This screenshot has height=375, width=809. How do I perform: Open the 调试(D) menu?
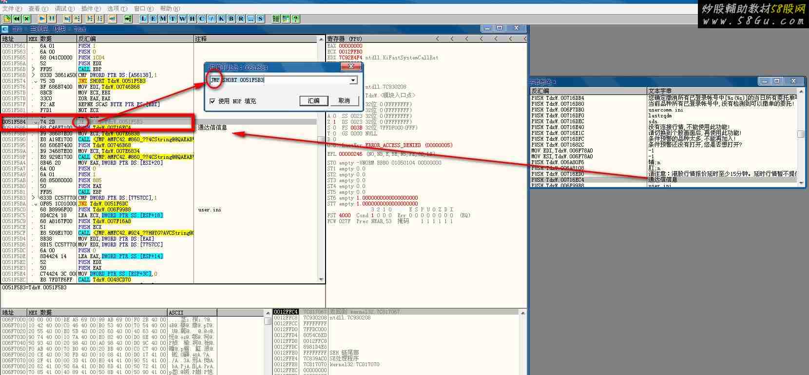click(64, 8)
